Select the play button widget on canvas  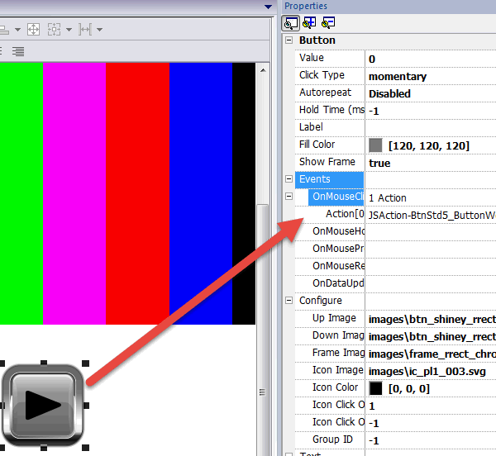[x=43, y=406]
